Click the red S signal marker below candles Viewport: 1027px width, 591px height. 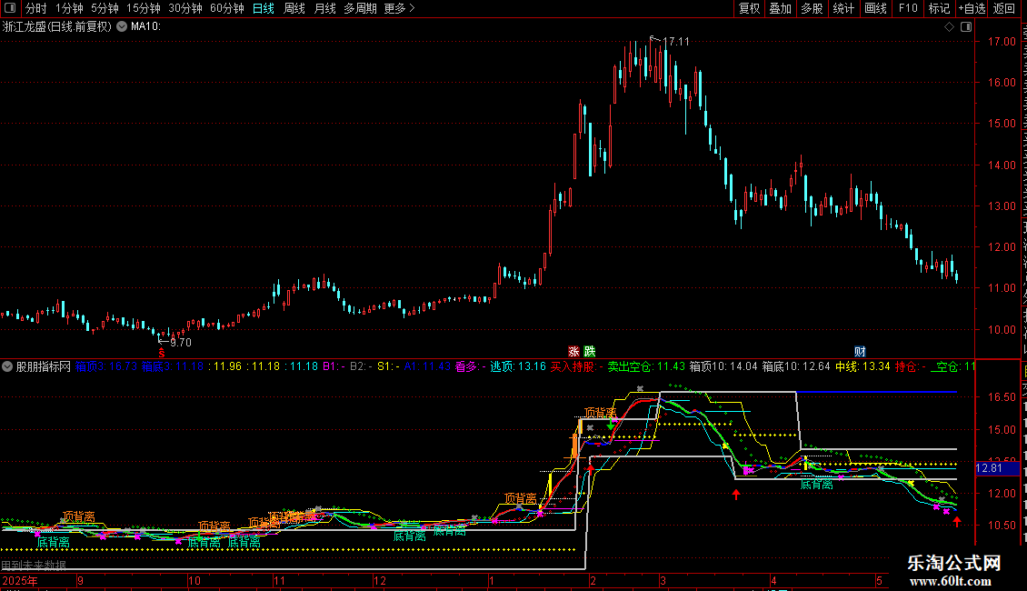click(x=162, y=354)
